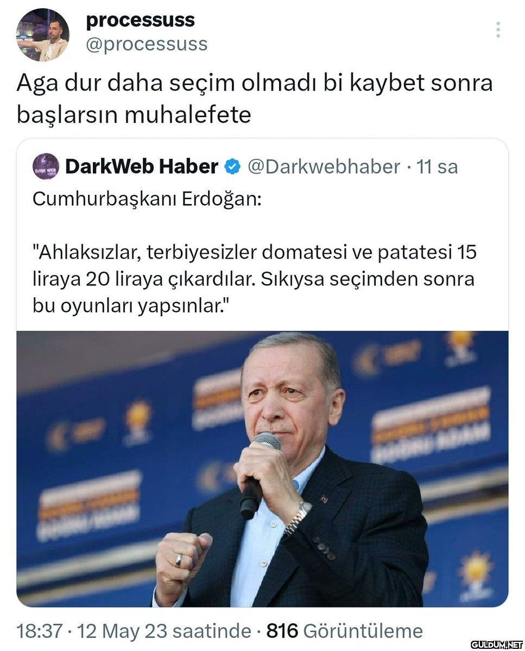Click the 11 sa timestamp
Image resolution: width=525 pixels, height=651 pixels.
[x=437, y=167]
